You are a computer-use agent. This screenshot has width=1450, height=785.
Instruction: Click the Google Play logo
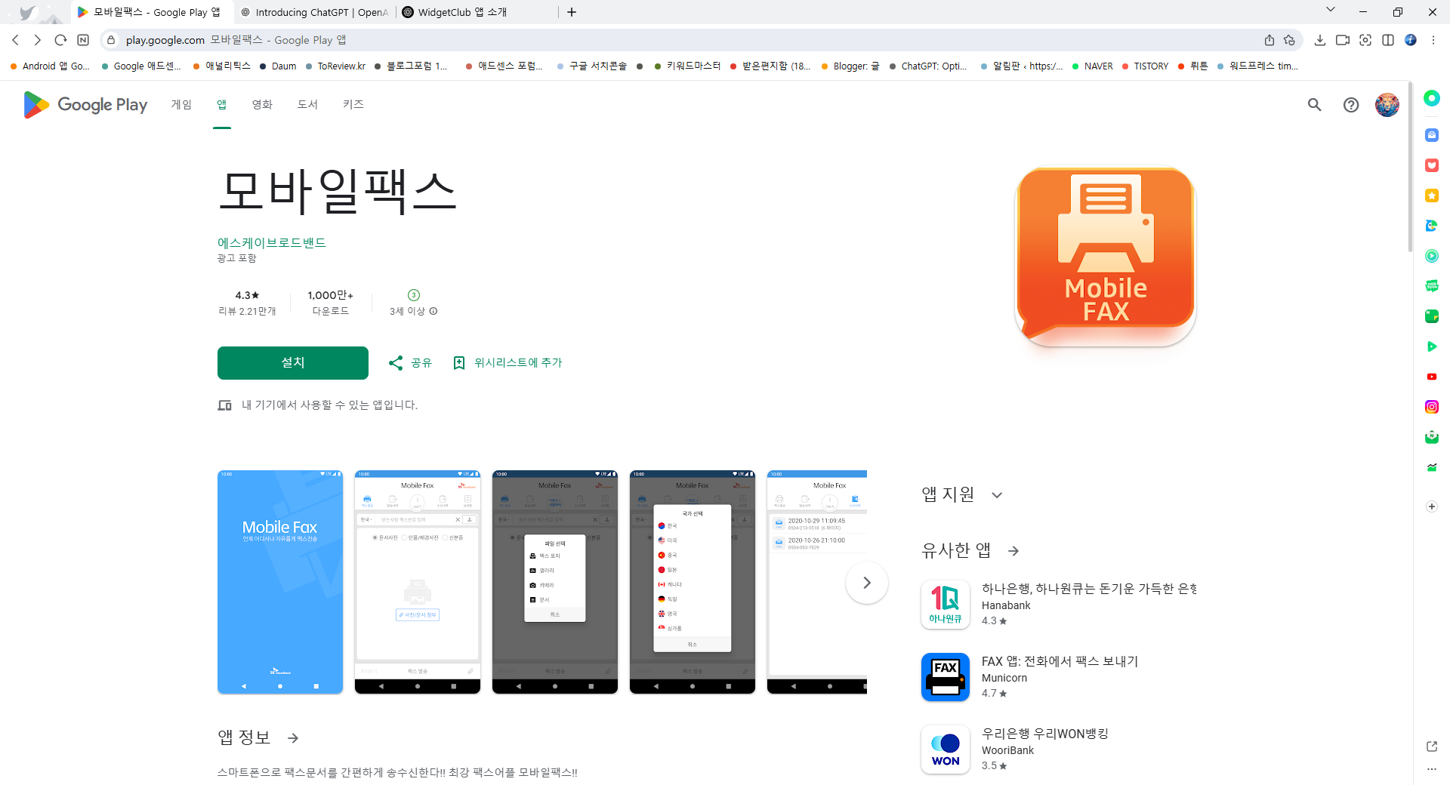pos(85,105)
